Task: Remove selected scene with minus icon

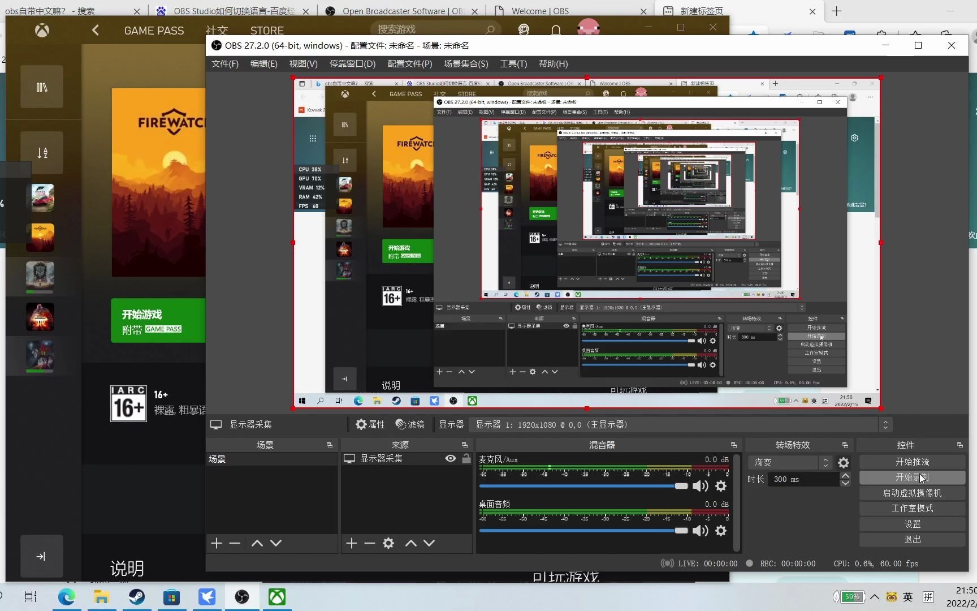Action: [235, 543]
